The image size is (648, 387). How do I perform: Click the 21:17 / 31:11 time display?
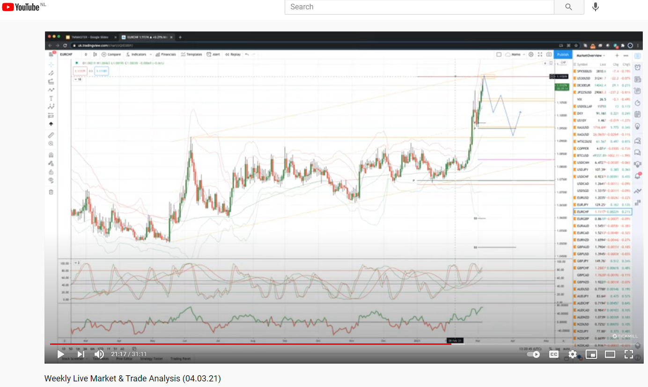click(x=129, y=354)
